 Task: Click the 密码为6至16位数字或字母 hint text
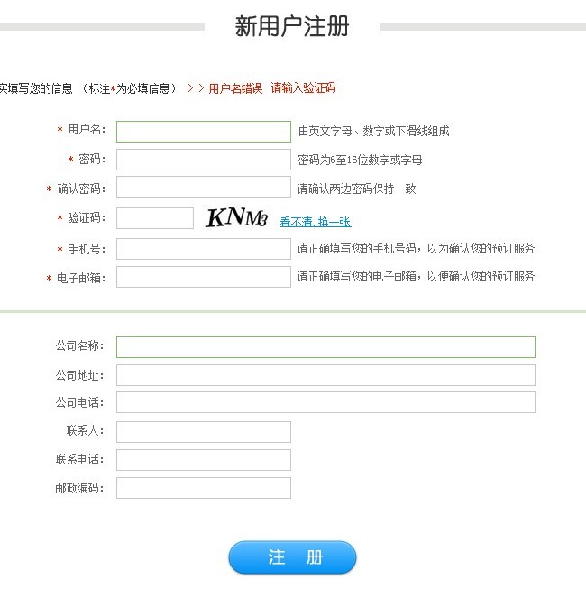360,161
